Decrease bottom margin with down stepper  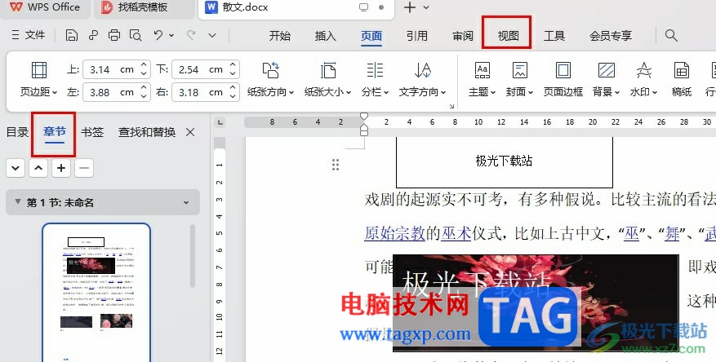(233, 74)
